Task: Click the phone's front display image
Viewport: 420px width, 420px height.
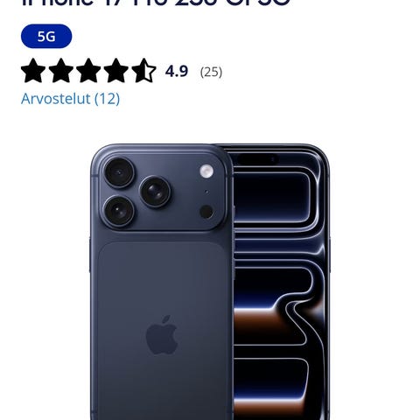Action: point(280,282)
